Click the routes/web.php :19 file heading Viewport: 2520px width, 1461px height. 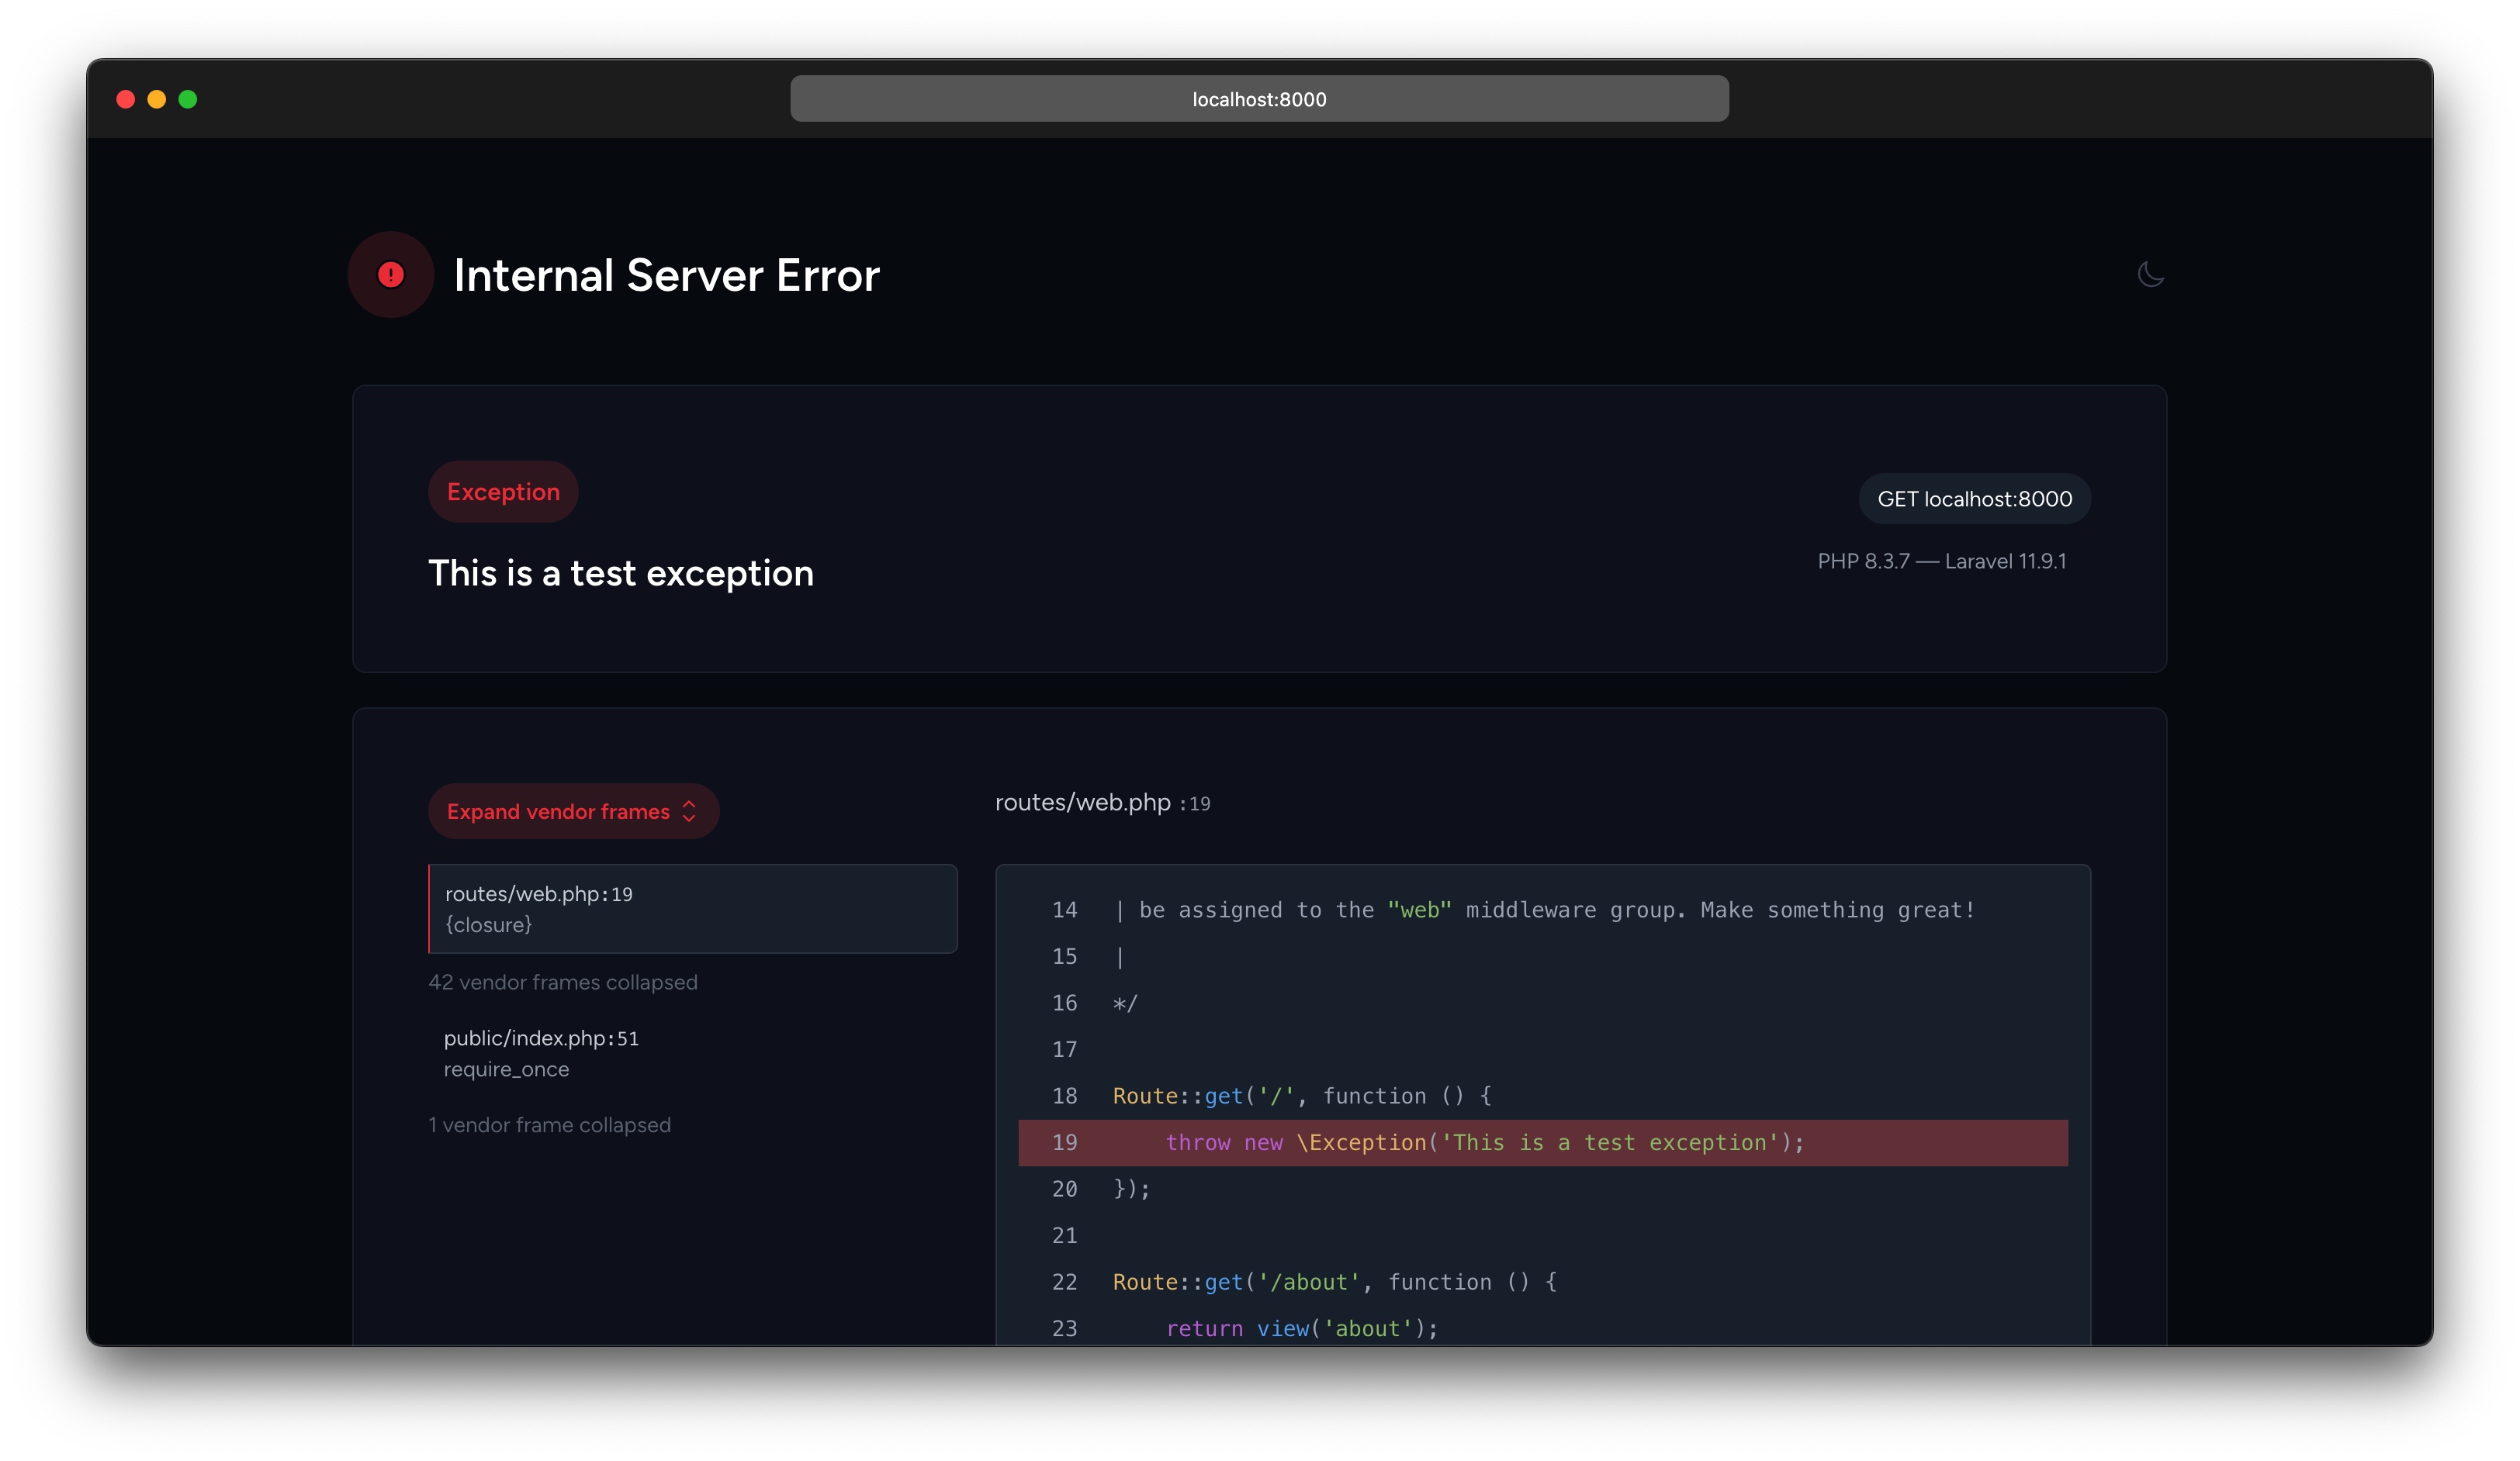(1102, 803)
